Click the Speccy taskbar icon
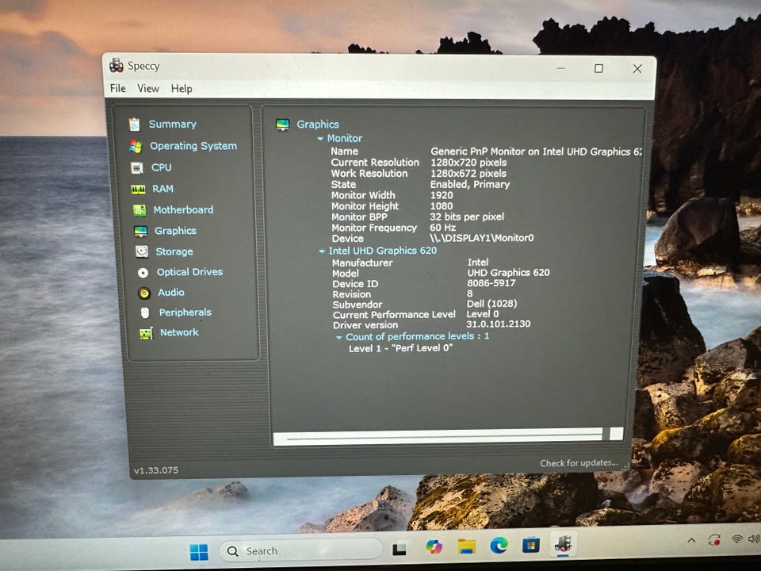Image resolution: width=761 pixels, height=571 pixels. (563, 544)
